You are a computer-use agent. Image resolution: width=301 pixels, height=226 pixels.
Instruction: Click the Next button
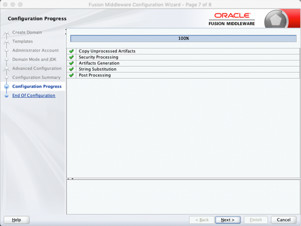click(228, 220)
